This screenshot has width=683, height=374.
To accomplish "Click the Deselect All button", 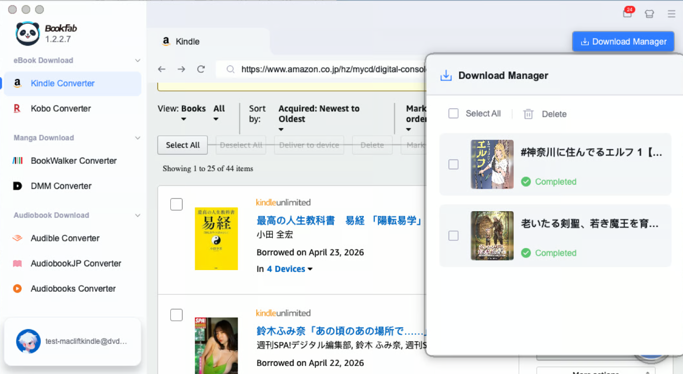I will (241, 145).
